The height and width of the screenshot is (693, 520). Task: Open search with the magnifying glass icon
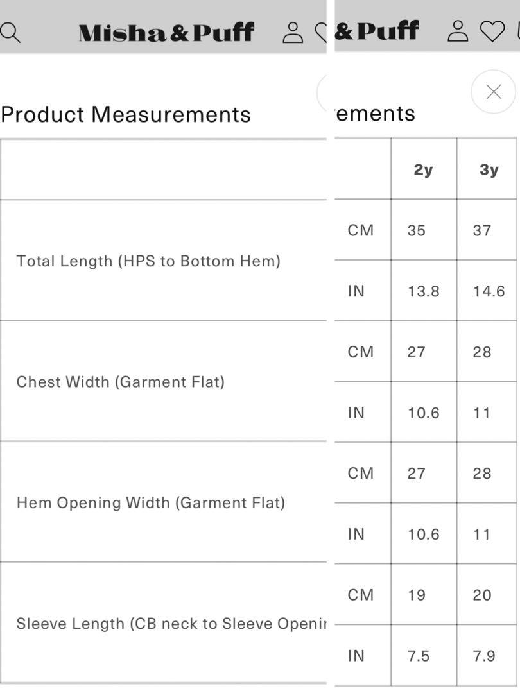click(10, 32)
